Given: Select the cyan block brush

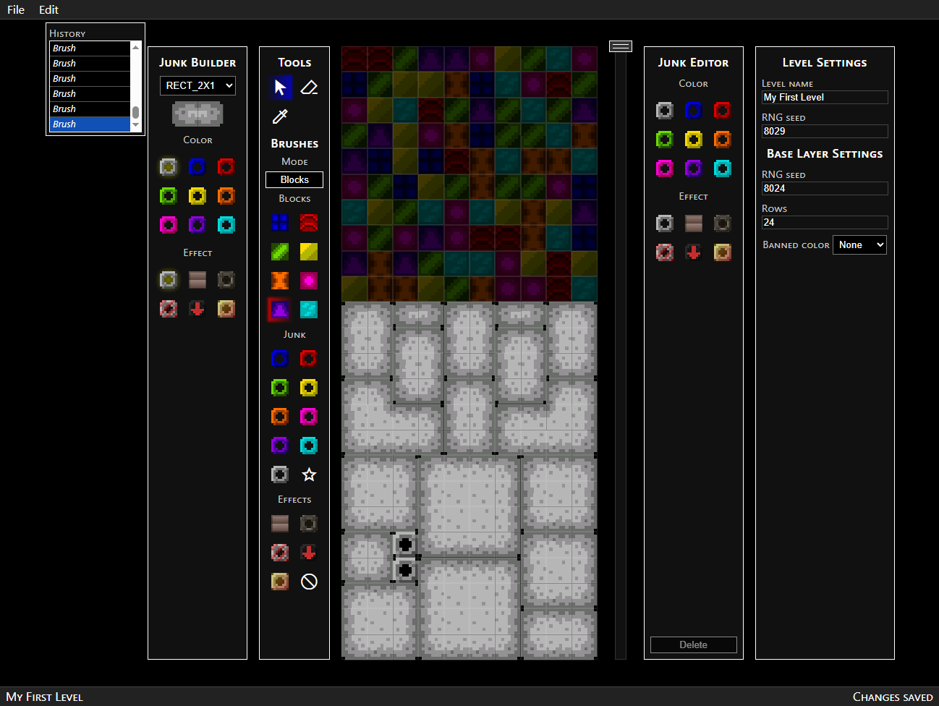Looking at the screenshot, I should (309, 310).
